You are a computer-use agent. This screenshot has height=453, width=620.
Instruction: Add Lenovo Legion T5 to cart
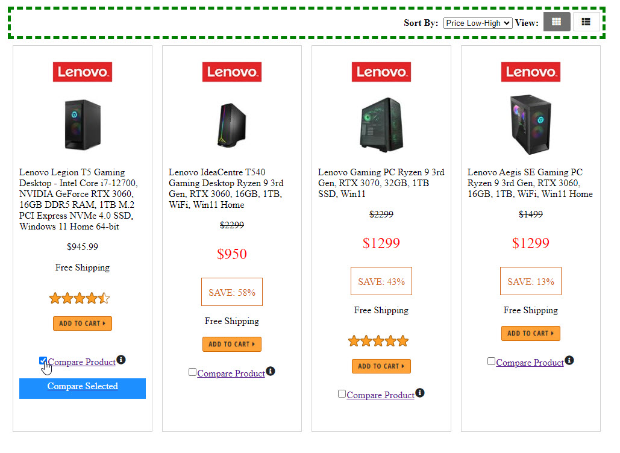pyautogui.click(x=83, y=323)
